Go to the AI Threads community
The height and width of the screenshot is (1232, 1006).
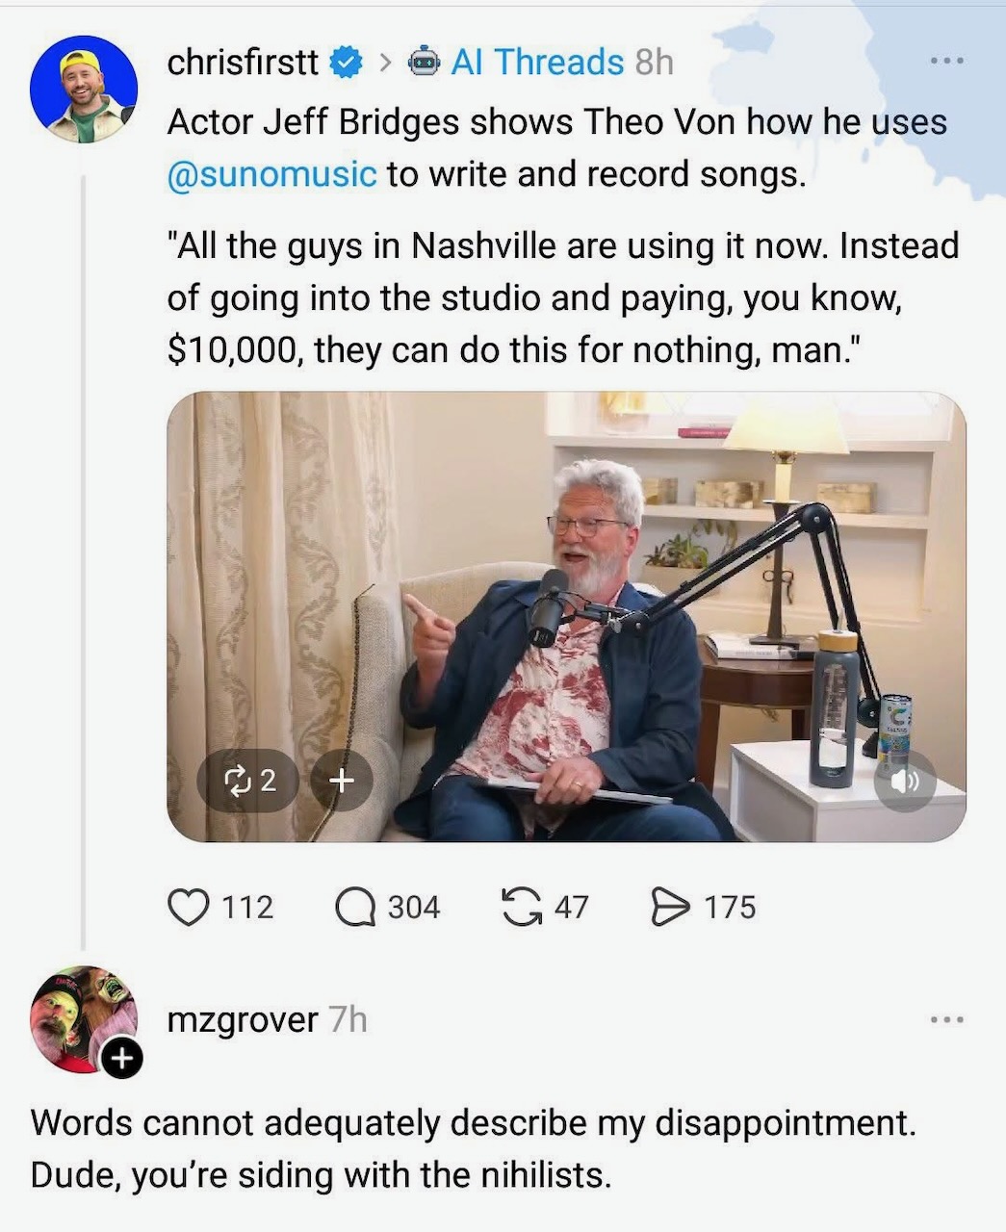coord(538,63)
